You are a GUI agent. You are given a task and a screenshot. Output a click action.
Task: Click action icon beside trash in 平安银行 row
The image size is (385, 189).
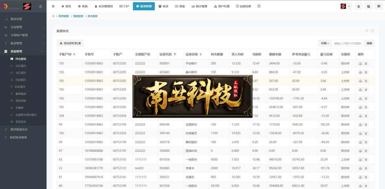coord(361,64)
